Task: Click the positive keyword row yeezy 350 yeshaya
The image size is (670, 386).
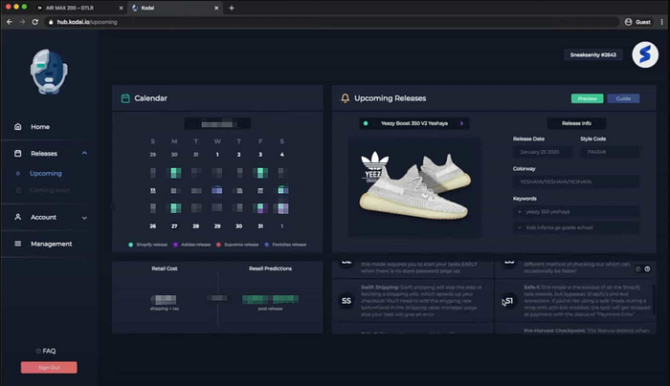Action: [576, 211]
